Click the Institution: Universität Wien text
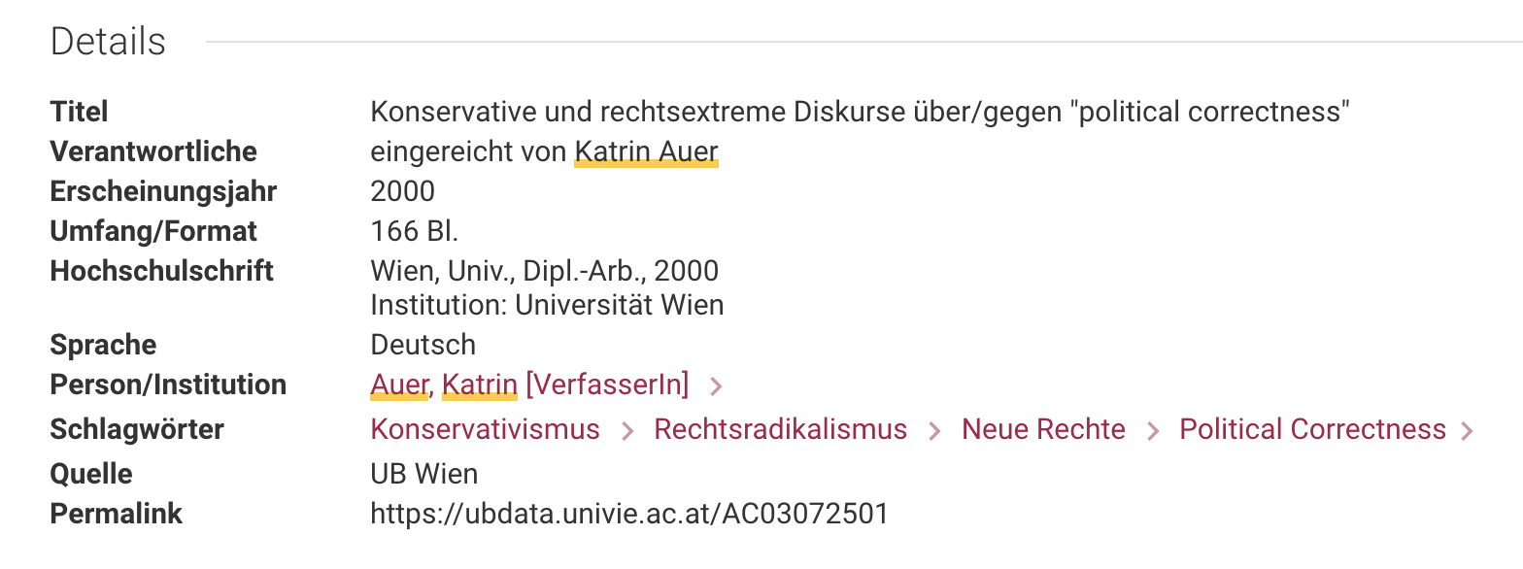 (547, 305)
